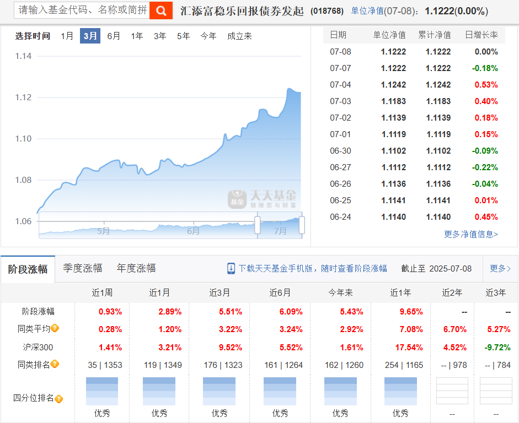Click 近6月 quartile ranking bar
Image resolution: width=519 pixels, height=423 pixels.
coord(280,391)
